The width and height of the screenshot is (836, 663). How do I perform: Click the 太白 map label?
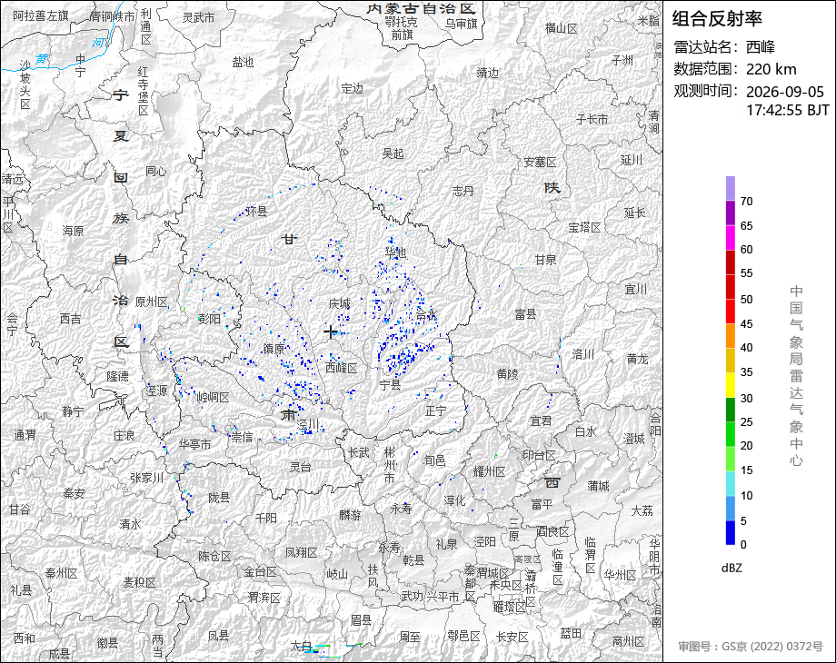tap(301, 646)
